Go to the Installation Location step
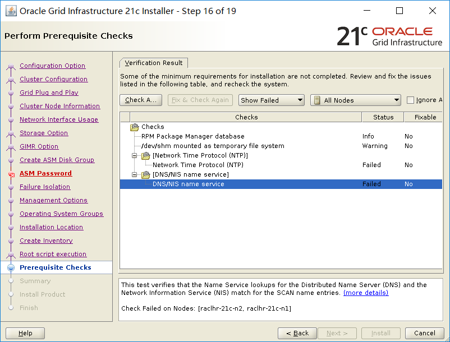Viewport: 450px width, 342px height. click(x=52, y=227)
